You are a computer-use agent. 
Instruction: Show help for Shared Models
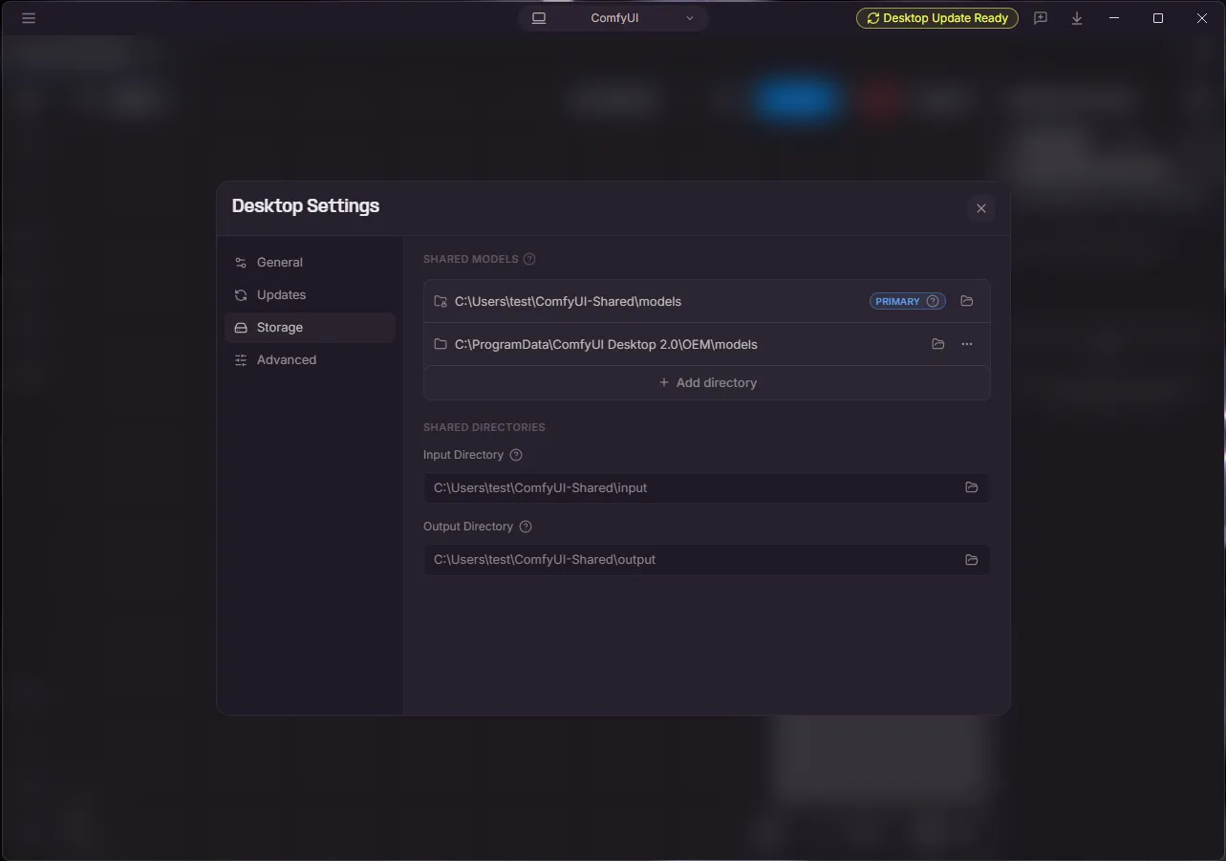529,259
